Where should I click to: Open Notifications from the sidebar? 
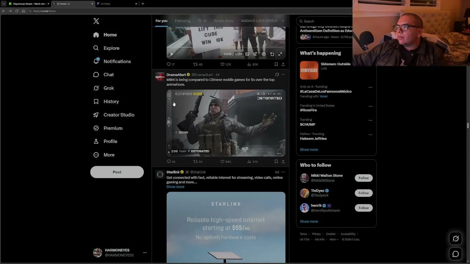click(x=112, y=61)
